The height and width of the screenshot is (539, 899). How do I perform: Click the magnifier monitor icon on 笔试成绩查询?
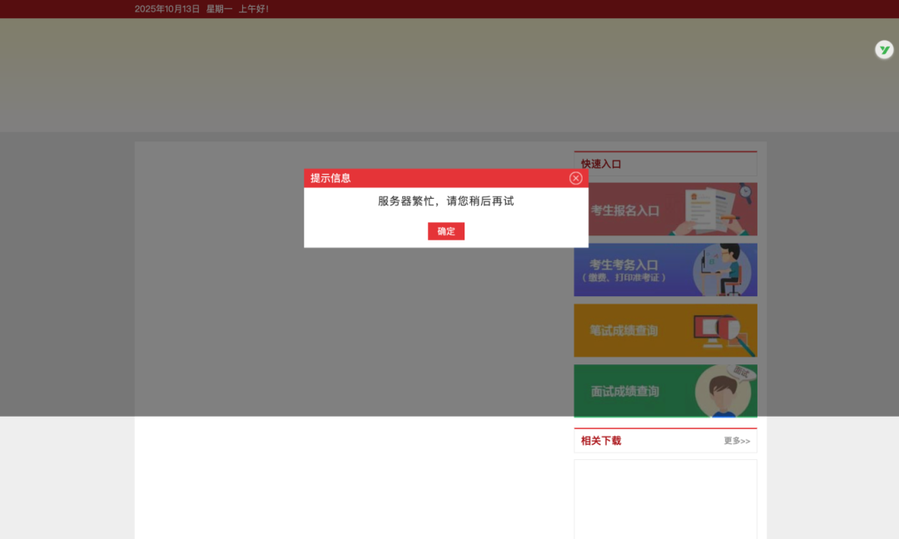719,332
